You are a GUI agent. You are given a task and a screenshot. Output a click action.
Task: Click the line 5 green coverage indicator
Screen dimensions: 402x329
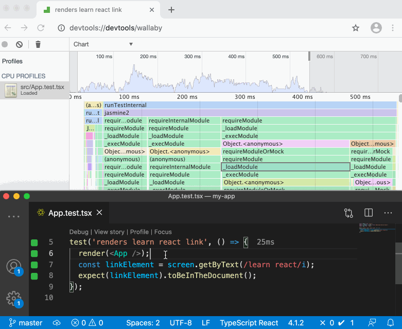[34, 243]
